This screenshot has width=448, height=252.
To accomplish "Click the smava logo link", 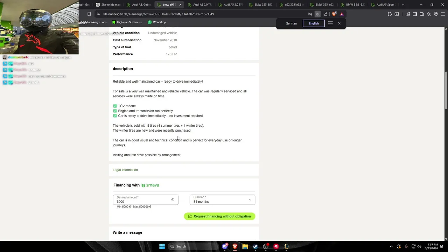I will click(150, 185).
